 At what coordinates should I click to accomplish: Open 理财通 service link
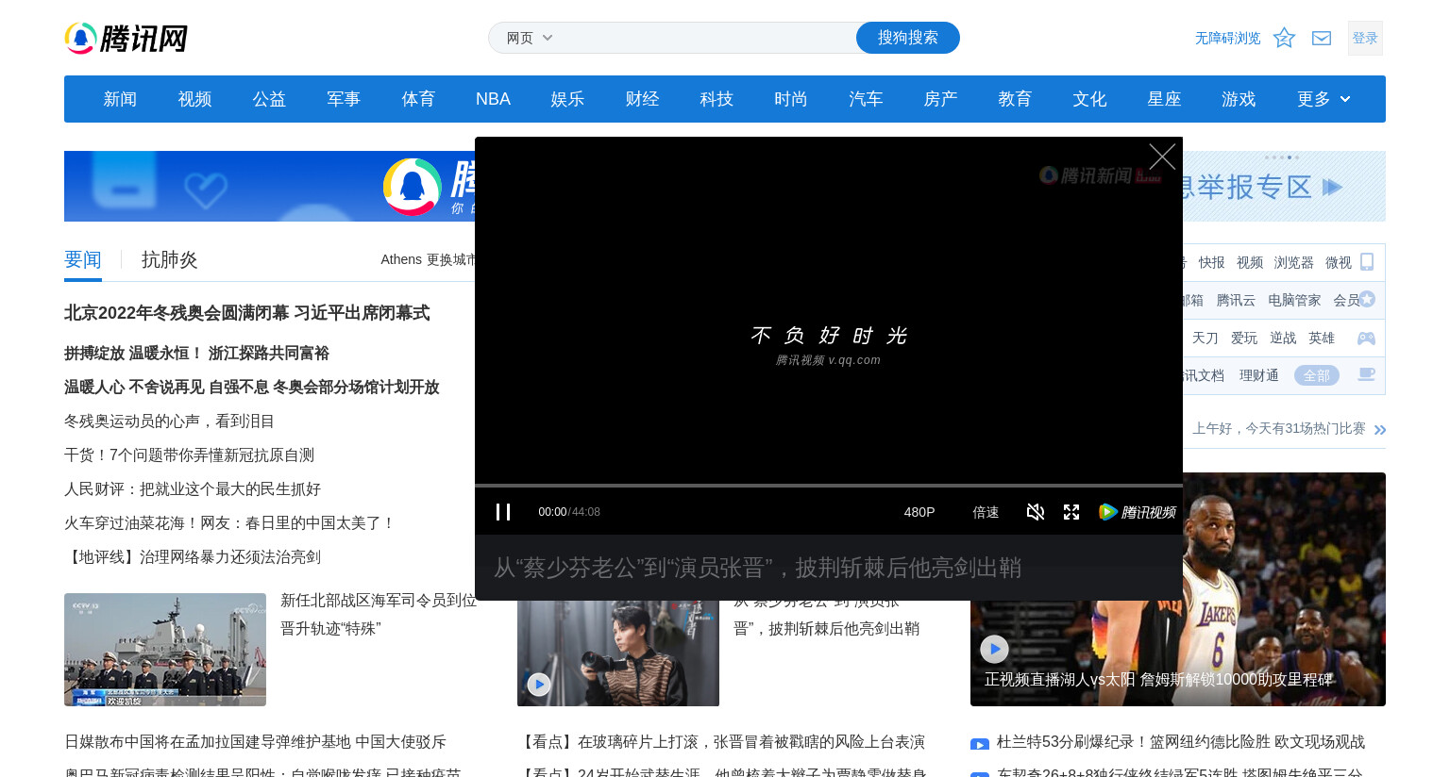tap(1259, 375)
